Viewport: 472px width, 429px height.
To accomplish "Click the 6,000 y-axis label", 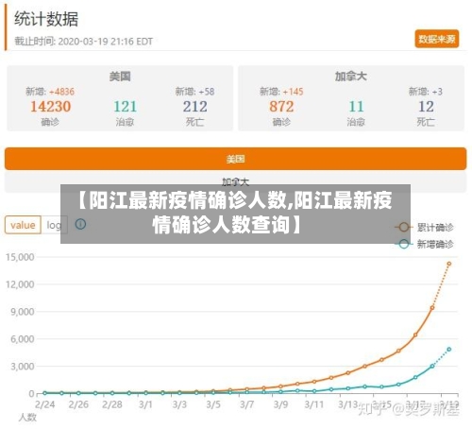I will (x=23, y=339).
